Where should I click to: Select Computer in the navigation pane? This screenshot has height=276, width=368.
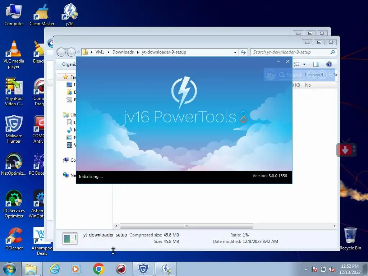point(69,160)
